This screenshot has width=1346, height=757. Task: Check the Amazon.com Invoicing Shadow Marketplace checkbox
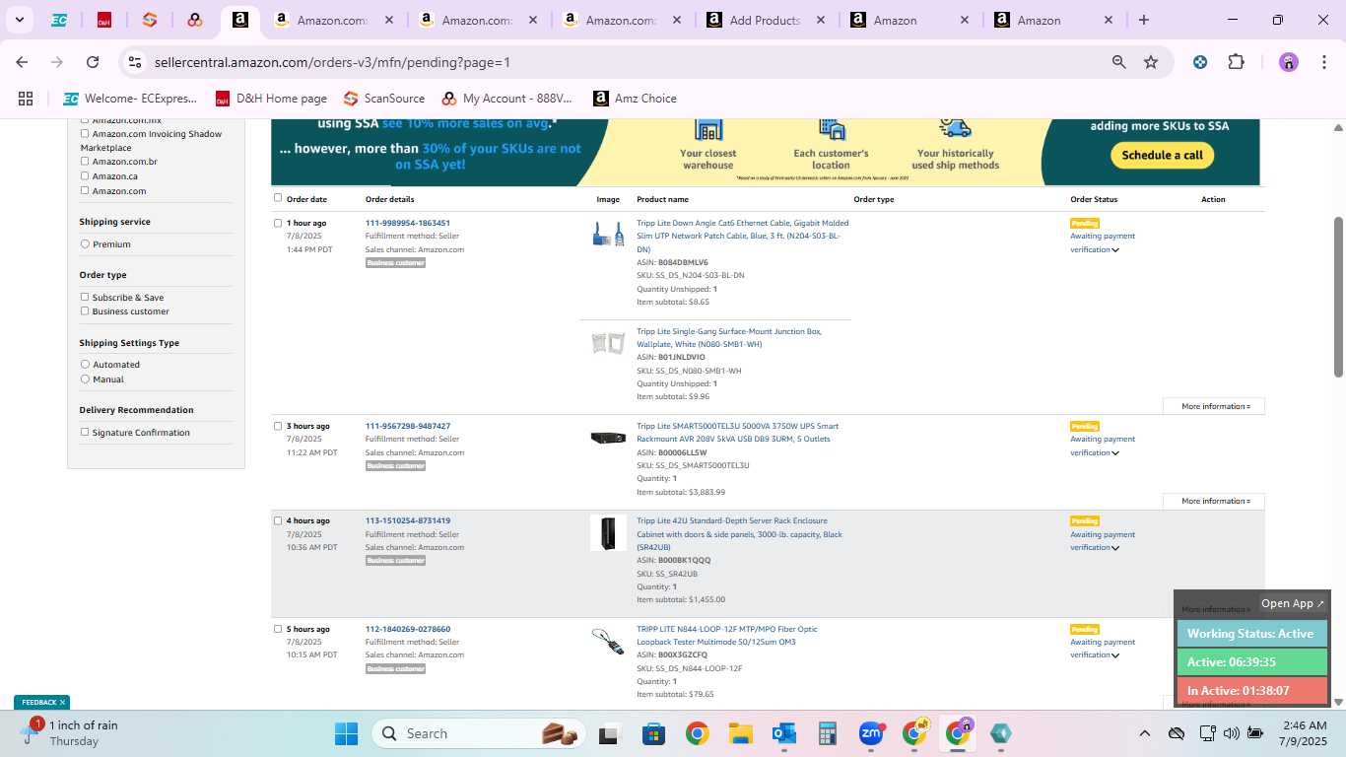coord(85,133)
